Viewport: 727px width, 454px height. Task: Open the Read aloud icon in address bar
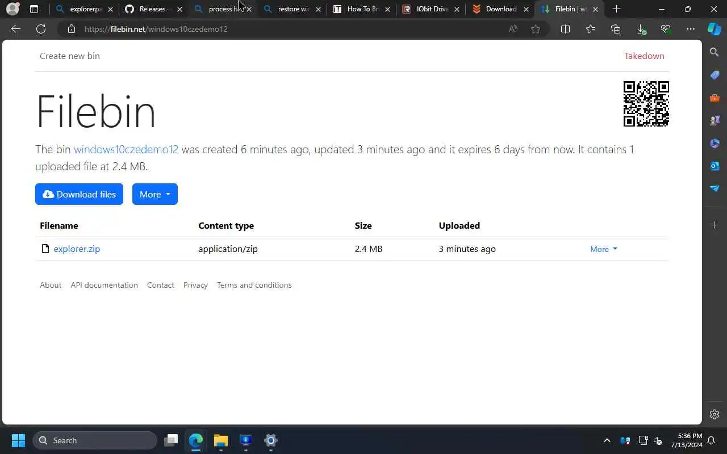(x=513, y=29)
